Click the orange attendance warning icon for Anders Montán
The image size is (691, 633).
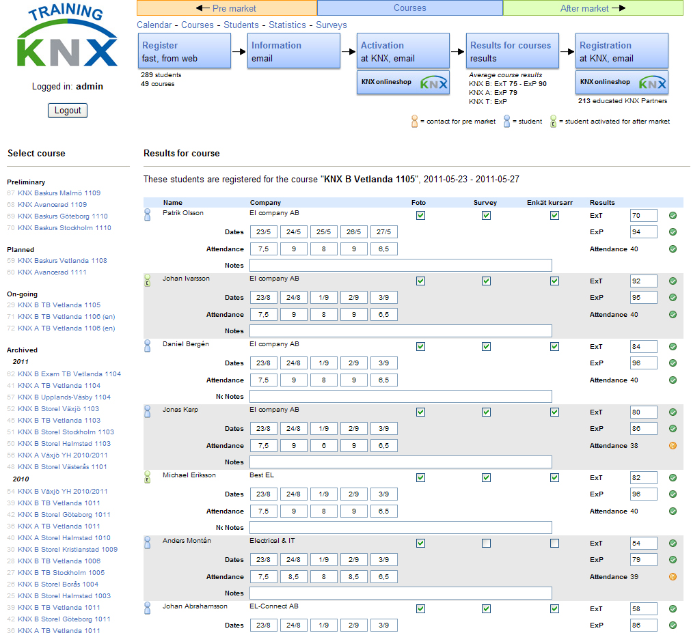coord(673,577)
